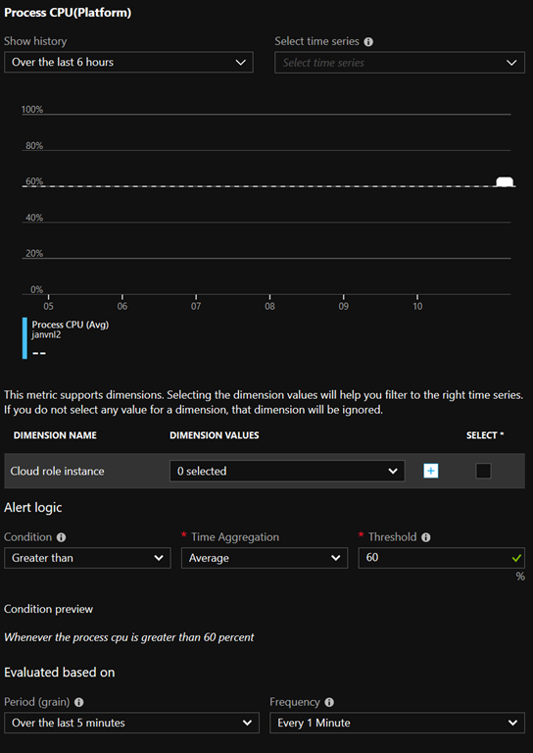
Task: Open the Time Aggregation Average dropdown
Action: point(265,558)
